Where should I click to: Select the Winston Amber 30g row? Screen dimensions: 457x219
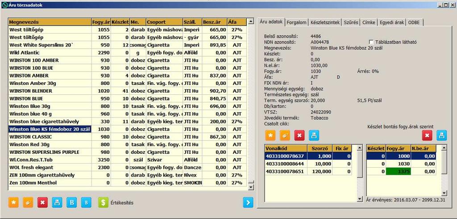click(x=128, y=83)
